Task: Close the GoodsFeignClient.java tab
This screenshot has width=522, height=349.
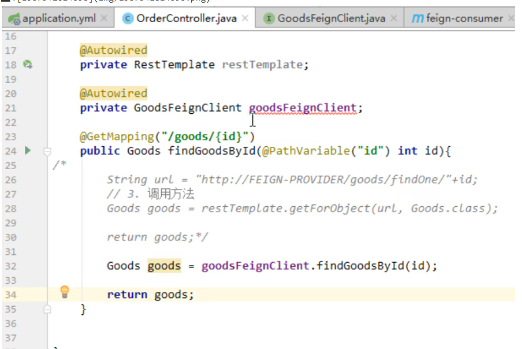Action: 394,18
